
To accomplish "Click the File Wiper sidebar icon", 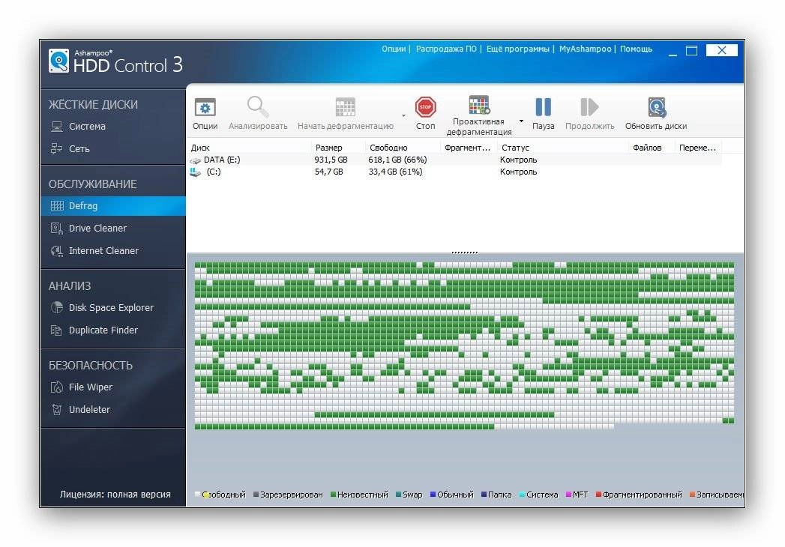I will 57,387.
